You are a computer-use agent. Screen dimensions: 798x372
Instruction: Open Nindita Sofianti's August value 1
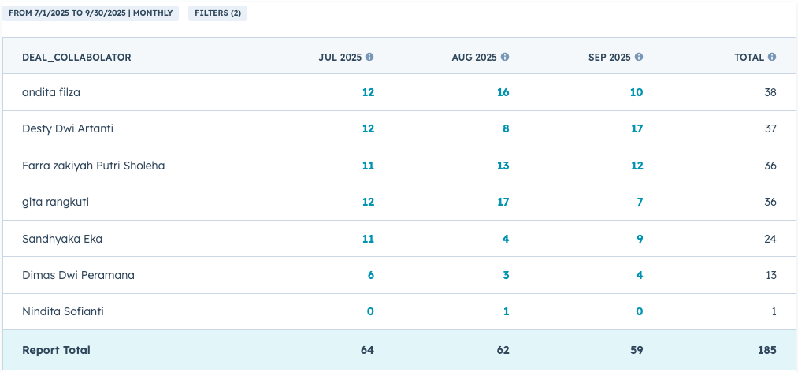coord(507,311)
